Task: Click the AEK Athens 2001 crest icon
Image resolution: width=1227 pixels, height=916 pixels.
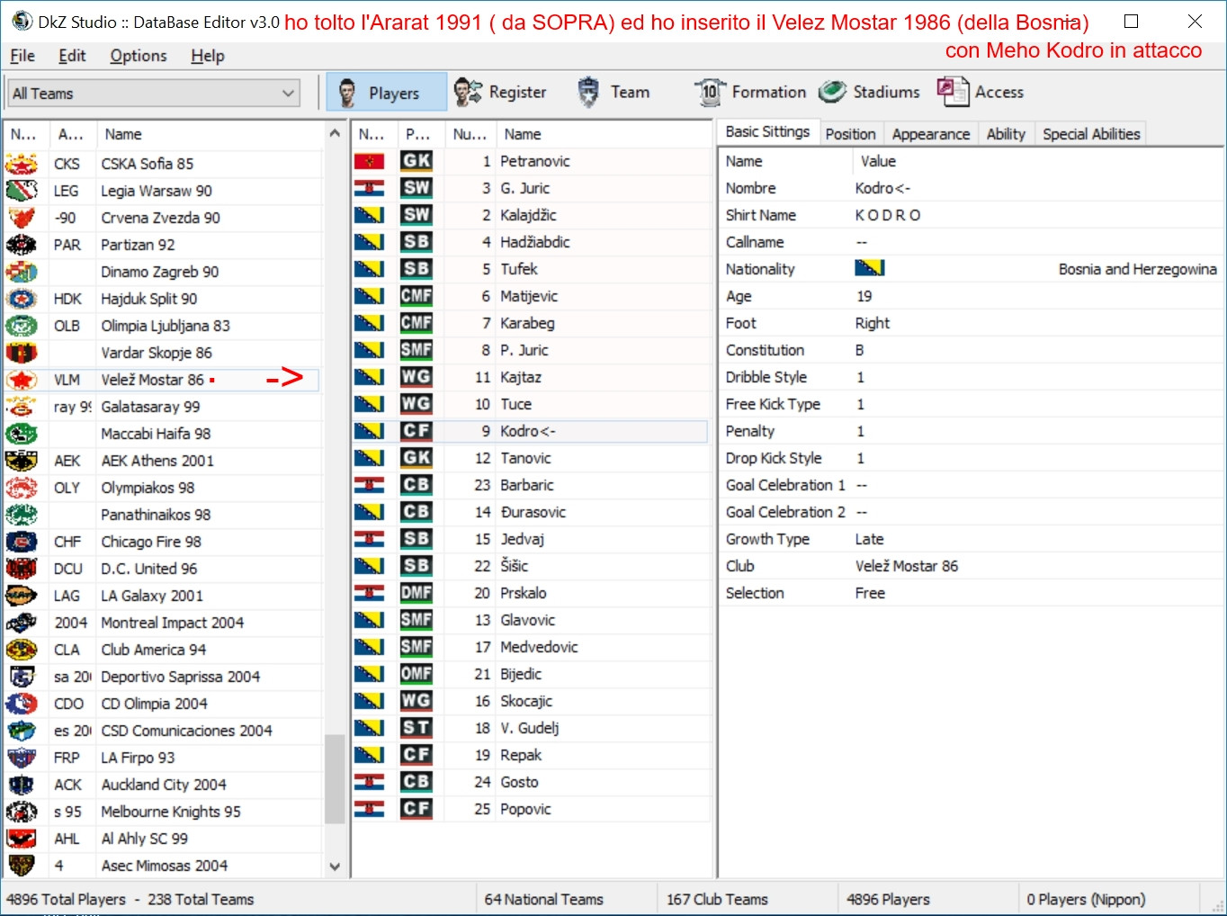Action: point(22,461)
